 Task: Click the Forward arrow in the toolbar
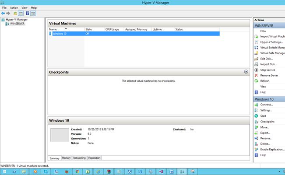coord(8,13)
